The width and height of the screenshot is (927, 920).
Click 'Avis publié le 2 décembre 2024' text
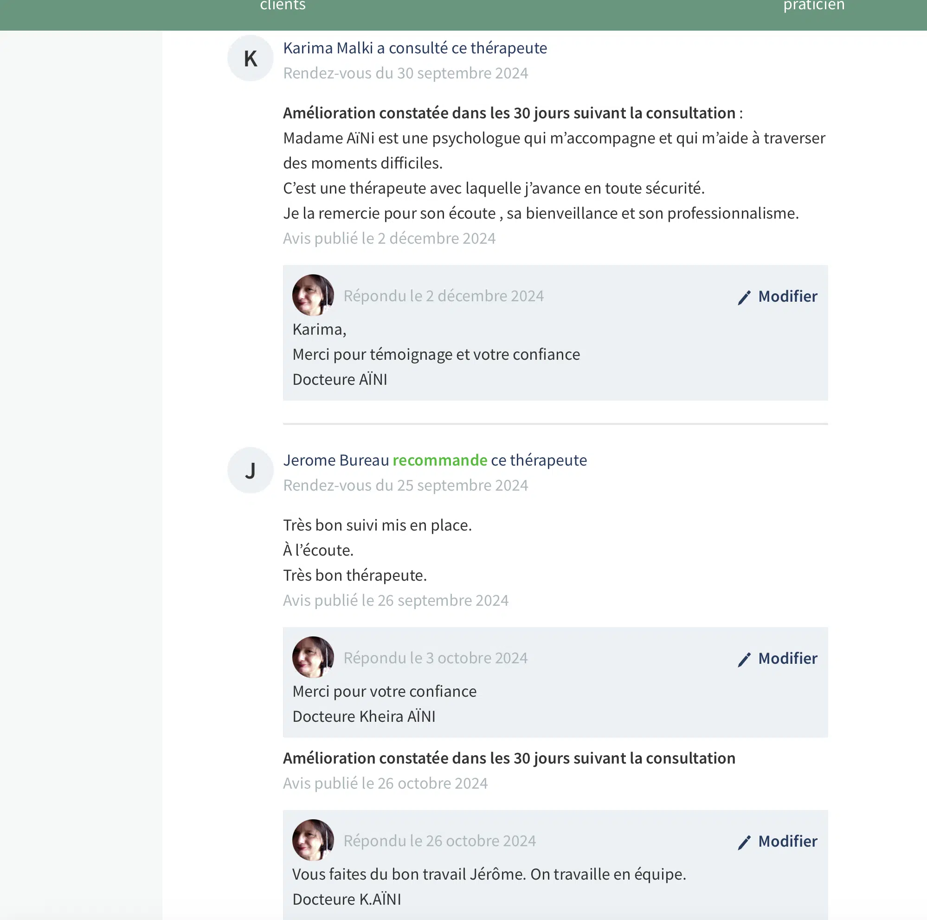pos(389,239)
